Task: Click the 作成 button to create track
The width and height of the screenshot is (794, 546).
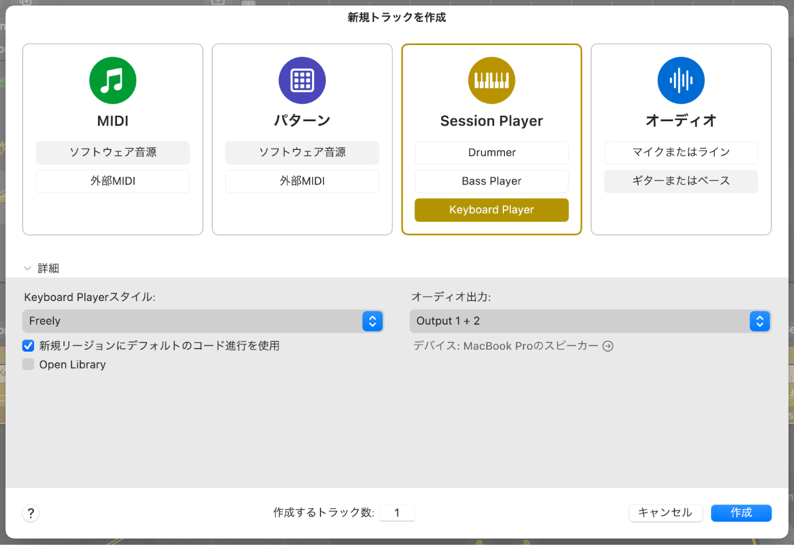Action: (x=741, y=512)
